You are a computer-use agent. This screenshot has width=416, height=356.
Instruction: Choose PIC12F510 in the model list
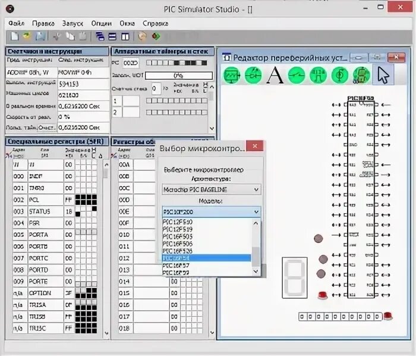pyautogui.click(x=206, y=222)
